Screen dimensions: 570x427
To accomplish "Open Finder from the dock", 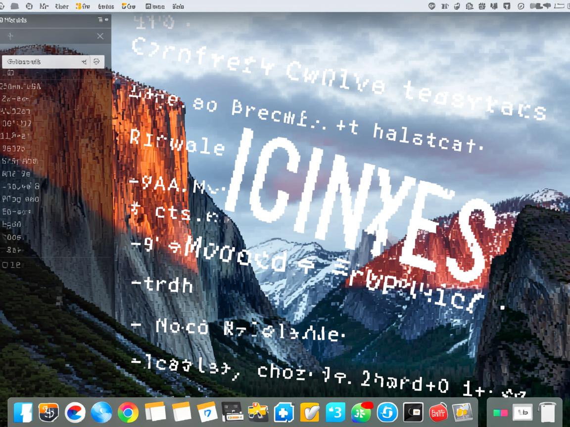I will pyautogui.click(x=23, y=412).
